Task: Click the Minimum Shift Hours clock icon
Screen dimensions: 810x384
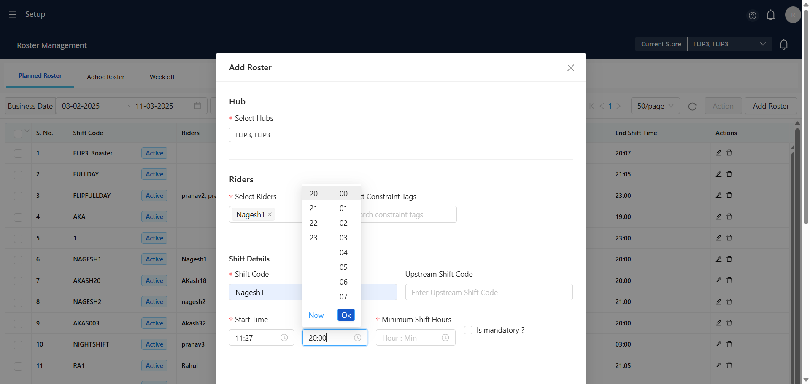Action: [445, 338]
